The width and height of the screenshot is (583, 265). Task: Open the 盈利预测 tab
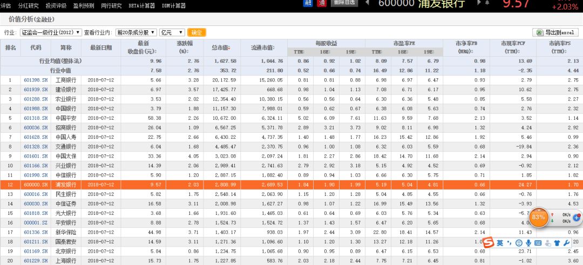(x=84, y=6)
